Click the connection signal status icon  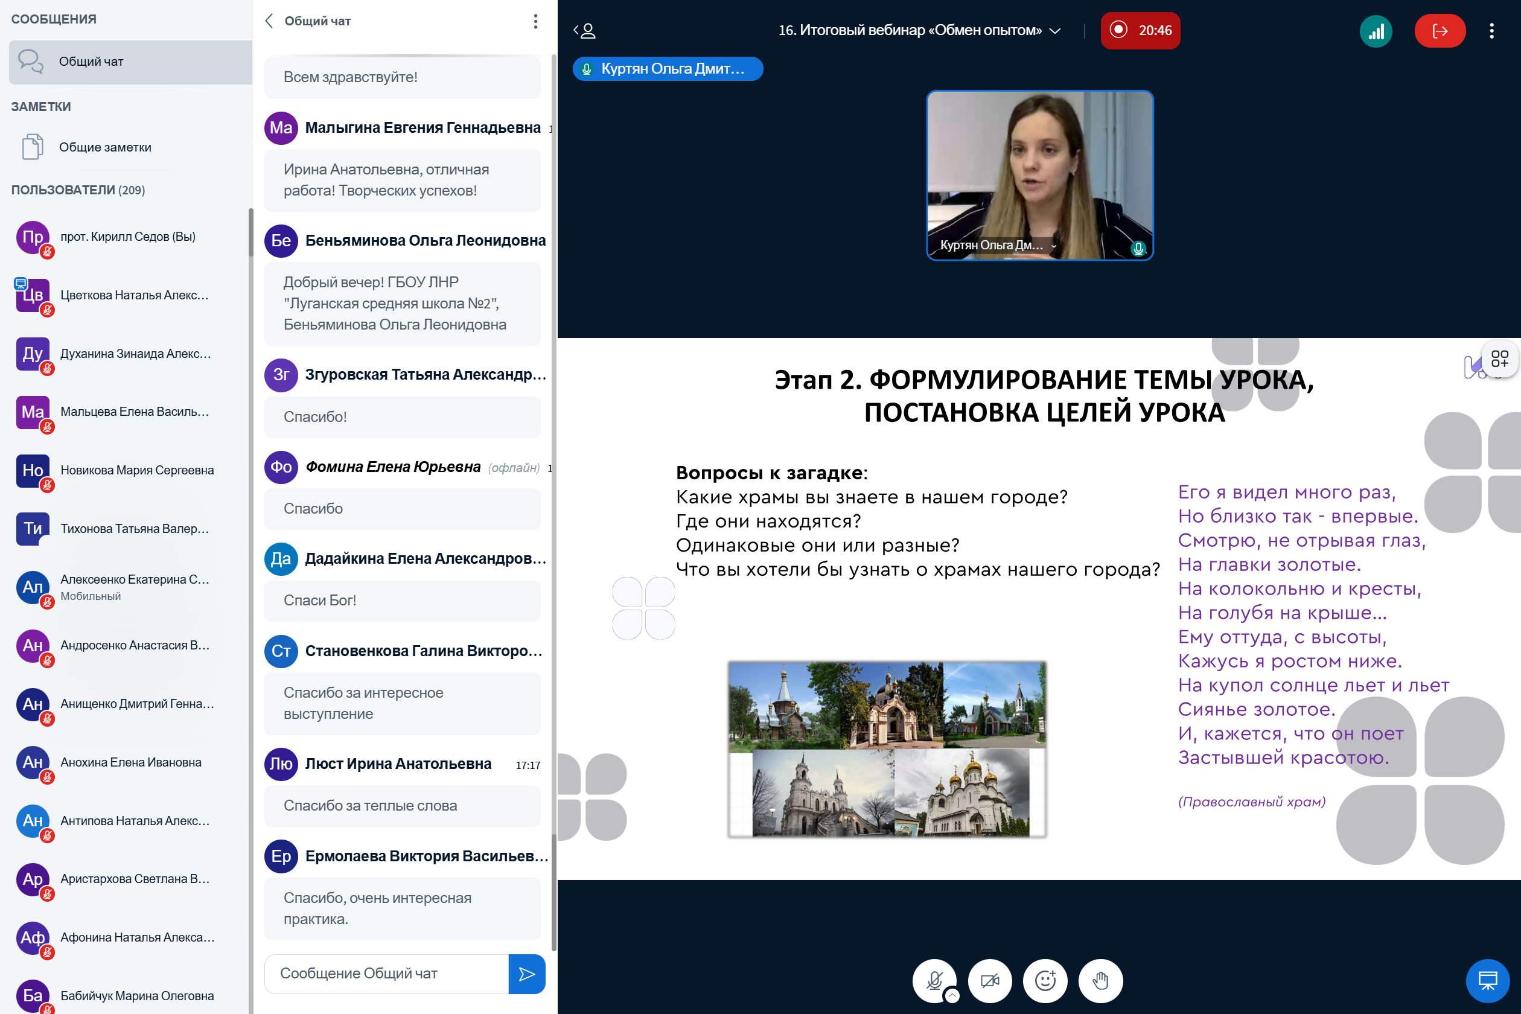(1376, 30)
